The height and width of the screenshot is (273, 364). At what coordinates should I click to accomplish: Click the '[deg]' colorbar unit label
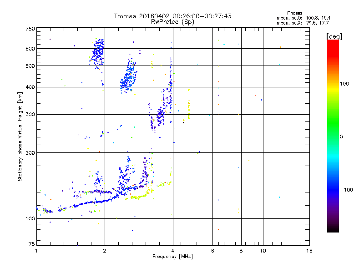tap(334, 36)
